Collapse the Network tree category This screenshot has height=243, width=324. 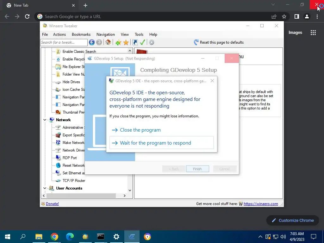(45, 120)
